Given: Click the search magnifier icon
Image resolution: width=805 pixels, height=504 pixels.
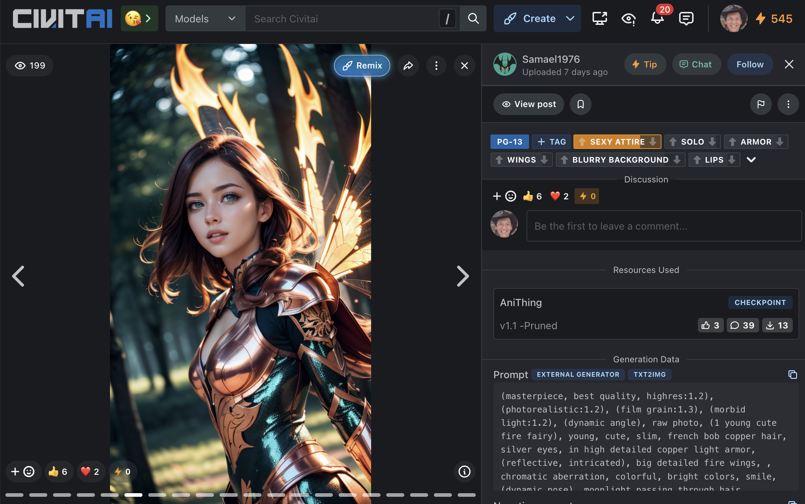Looking at the screenshot, I should click(473, 18).
